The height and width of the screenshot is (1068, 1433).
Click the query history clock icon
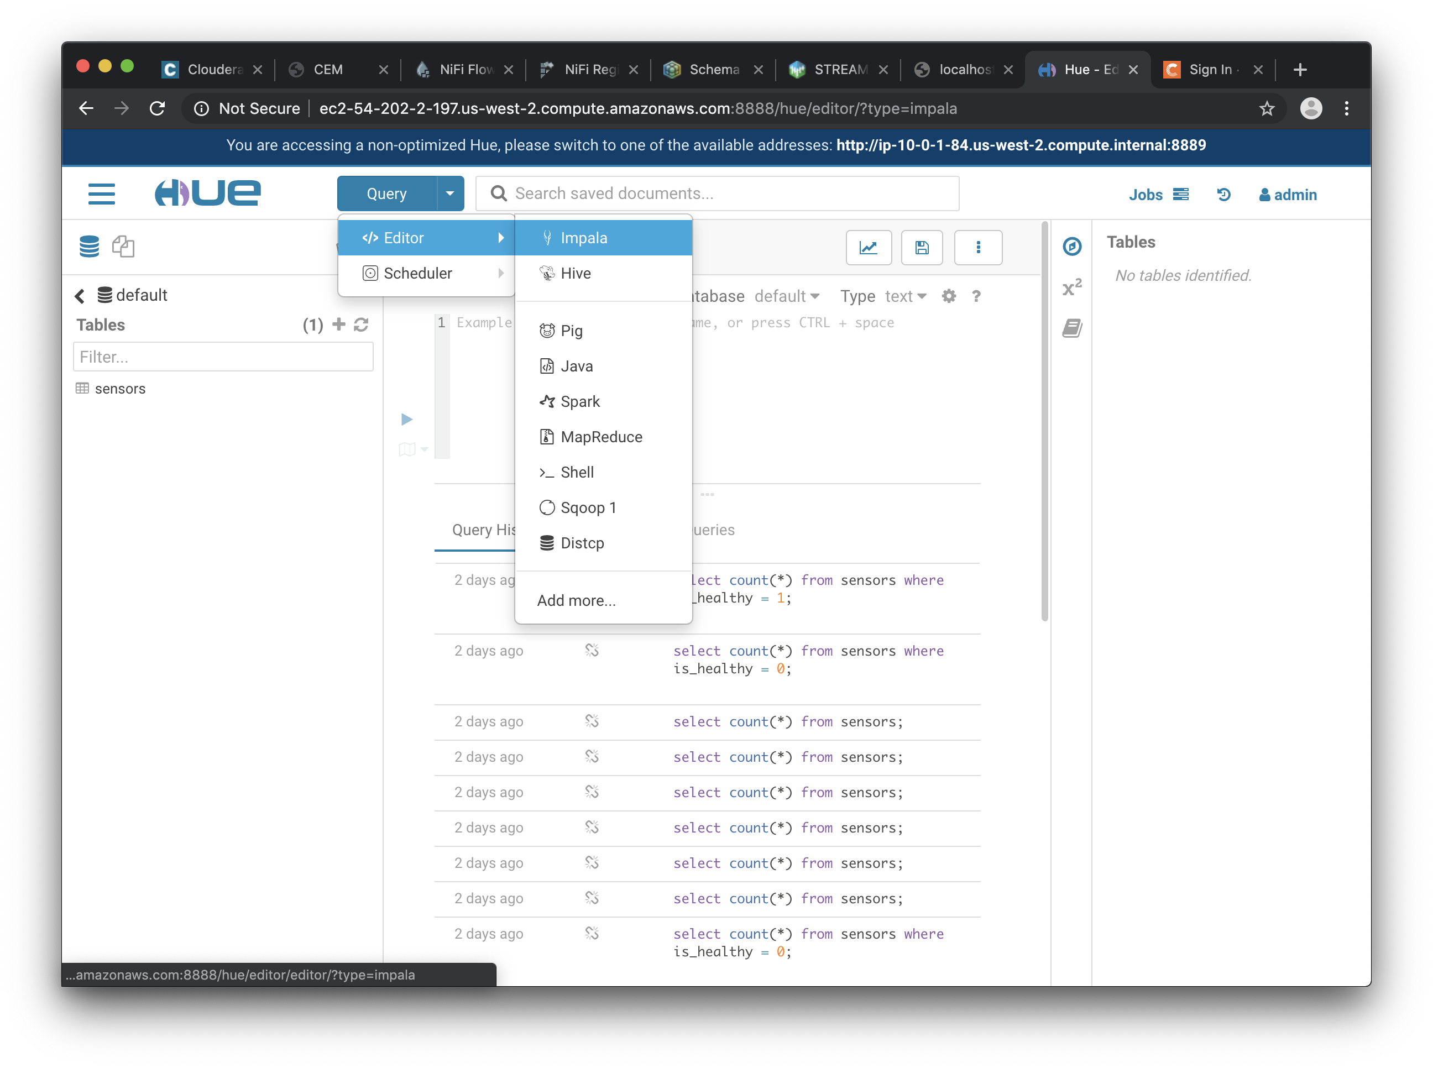click(x=1223, y=195)
